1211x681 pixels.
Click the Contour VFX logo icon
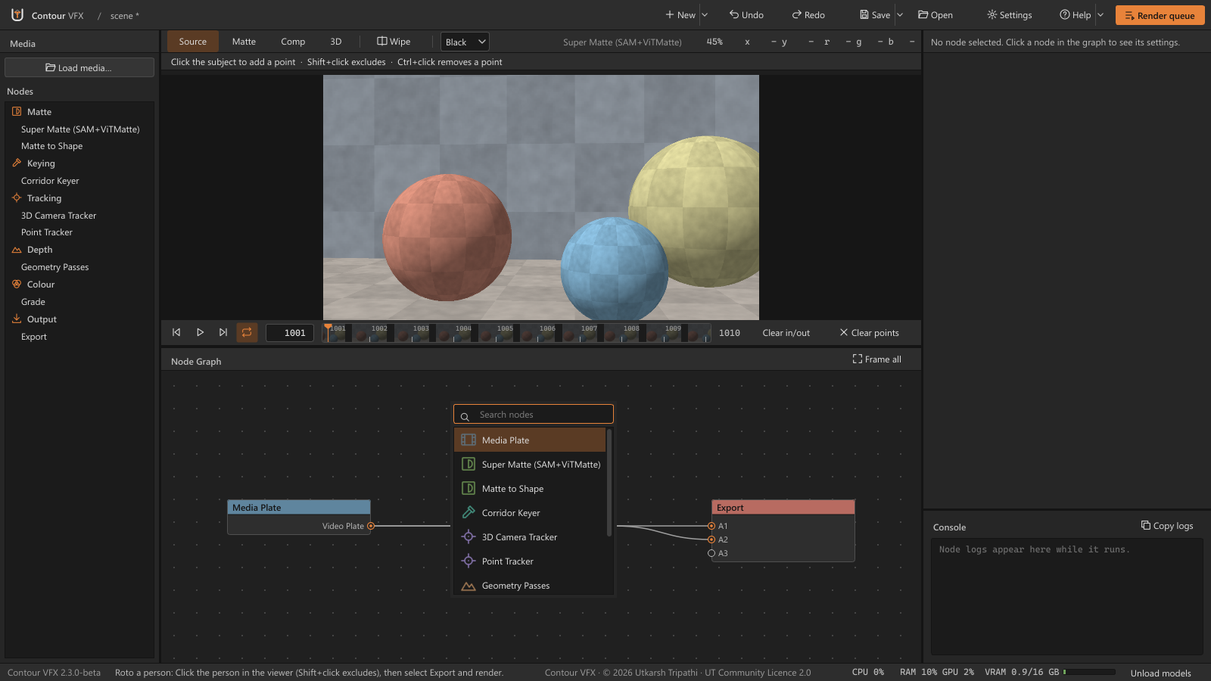pyautogui.click(x=17, y=14)
